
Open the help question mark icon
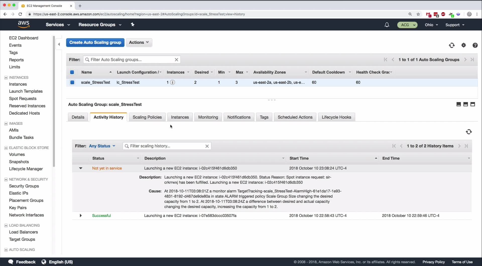475,45
